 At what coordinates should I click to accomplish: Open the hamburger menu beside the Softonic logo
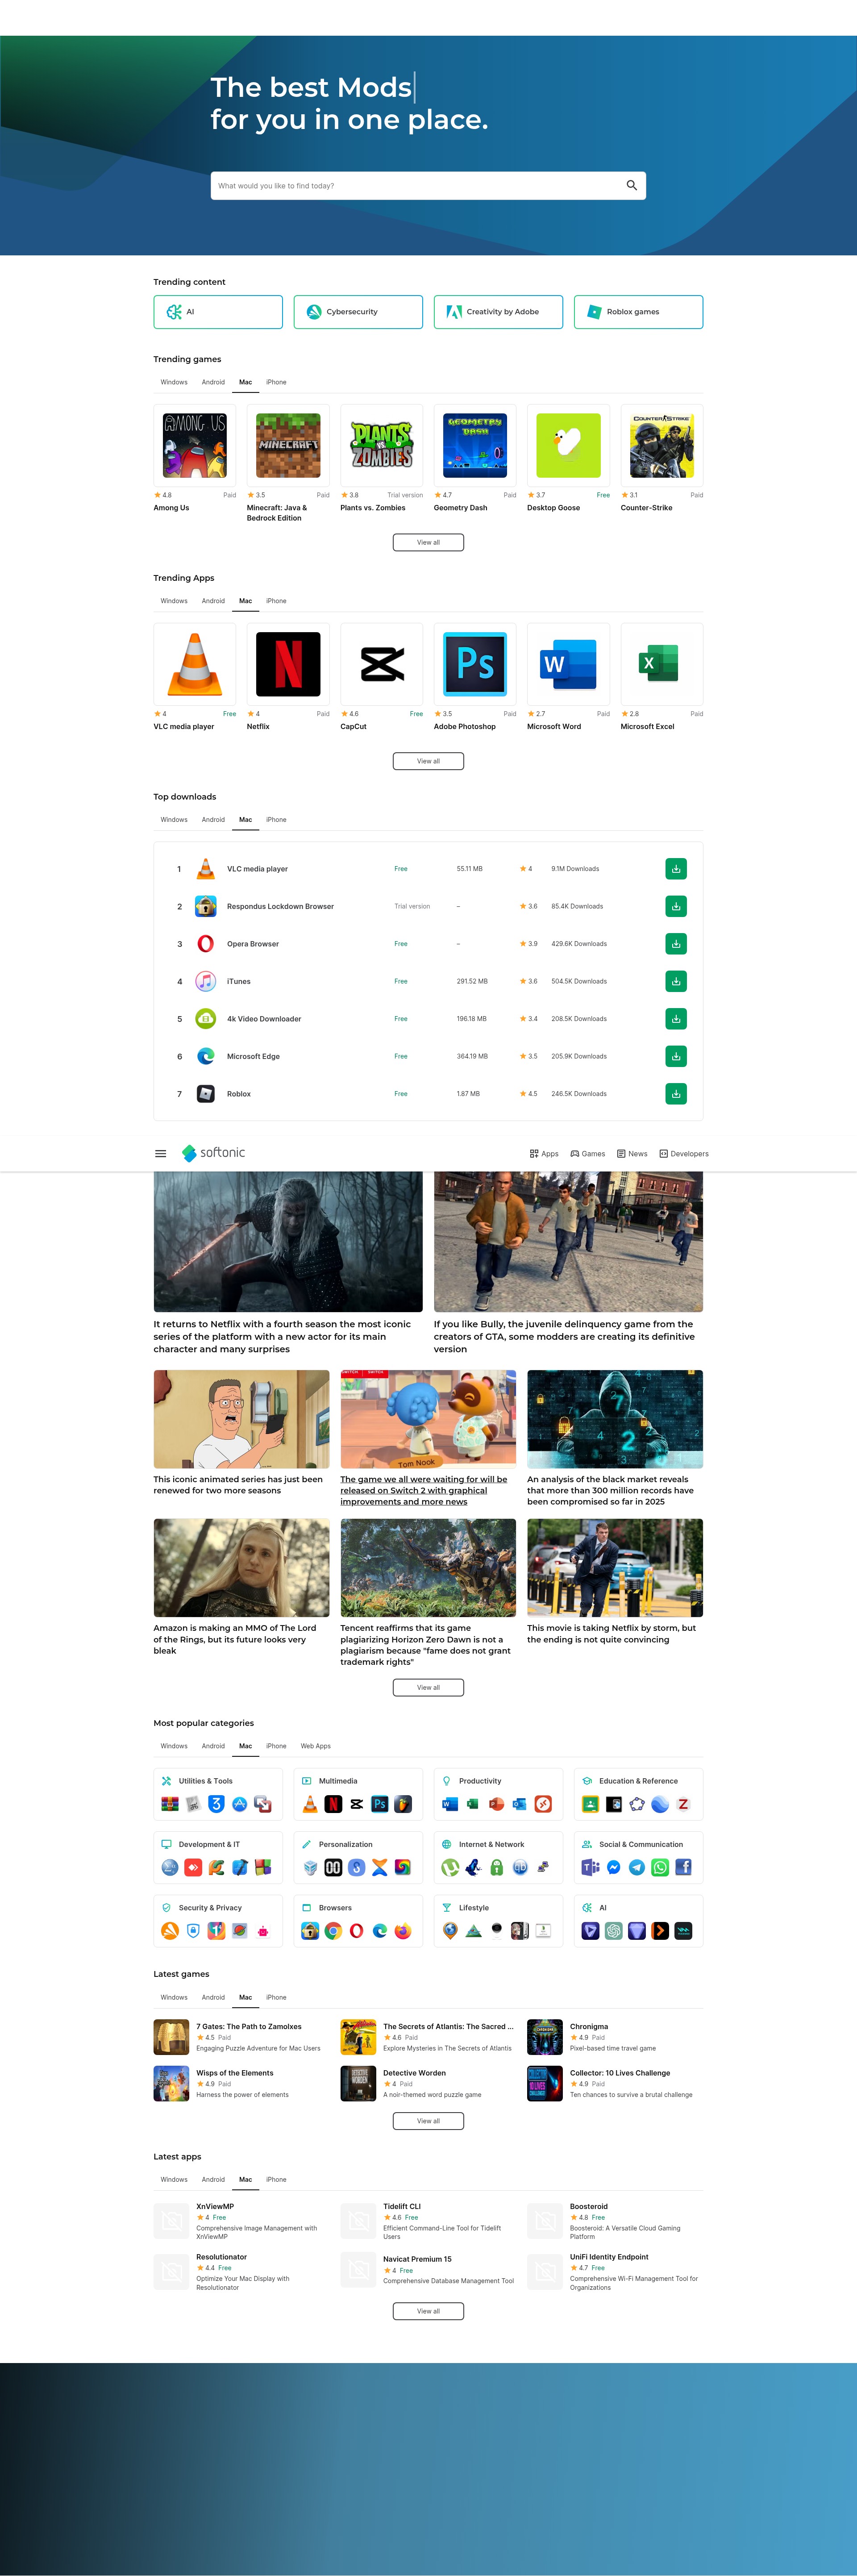click(x=160, y=1153)
